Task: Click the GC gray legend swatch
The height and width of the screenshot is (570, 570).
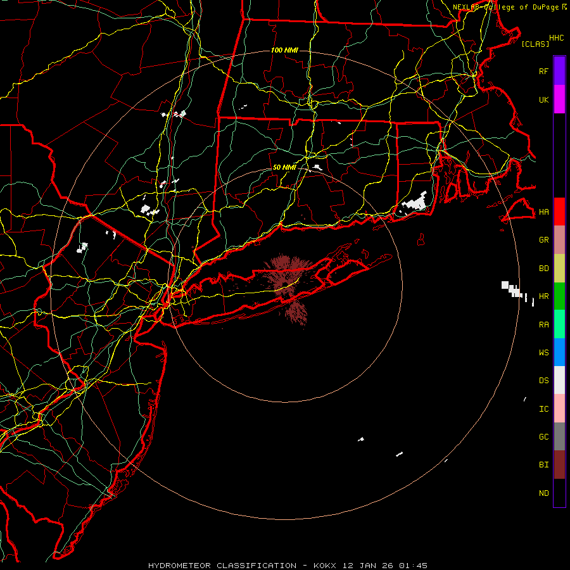Action: (559, 436)
